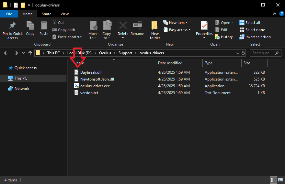Open the New item dropdown
Image resolution: width=285 pixels, height=184 pixels.
(x=175, y=23)
